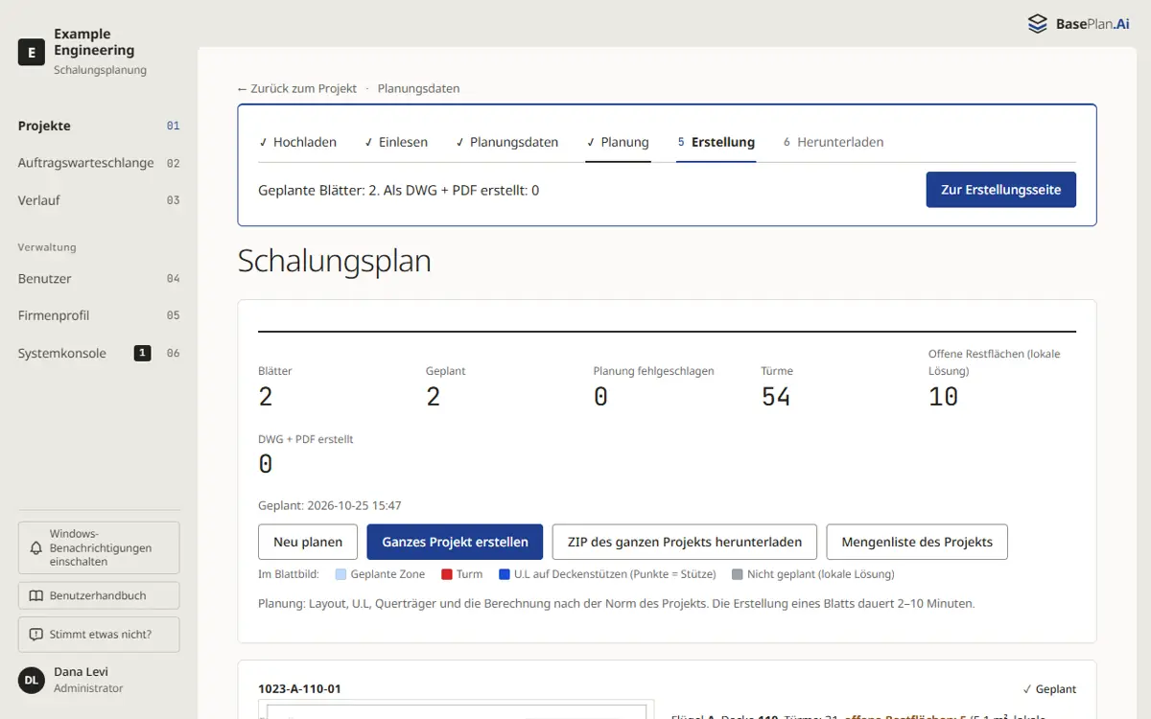Open the Verlauf page
This screenshot has height=719, width=1151.
(x=99, y=200)
